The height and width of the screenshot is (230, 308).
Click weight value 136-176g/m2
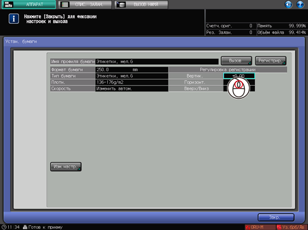tap(132, 82)
